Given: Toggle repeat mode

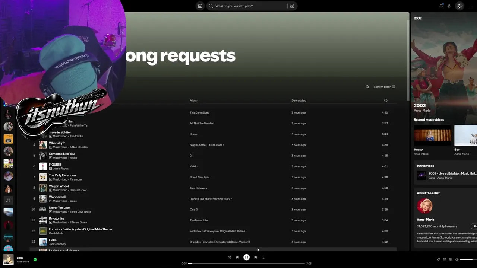Looking at the screenshot, I should (x=263, y=257).
